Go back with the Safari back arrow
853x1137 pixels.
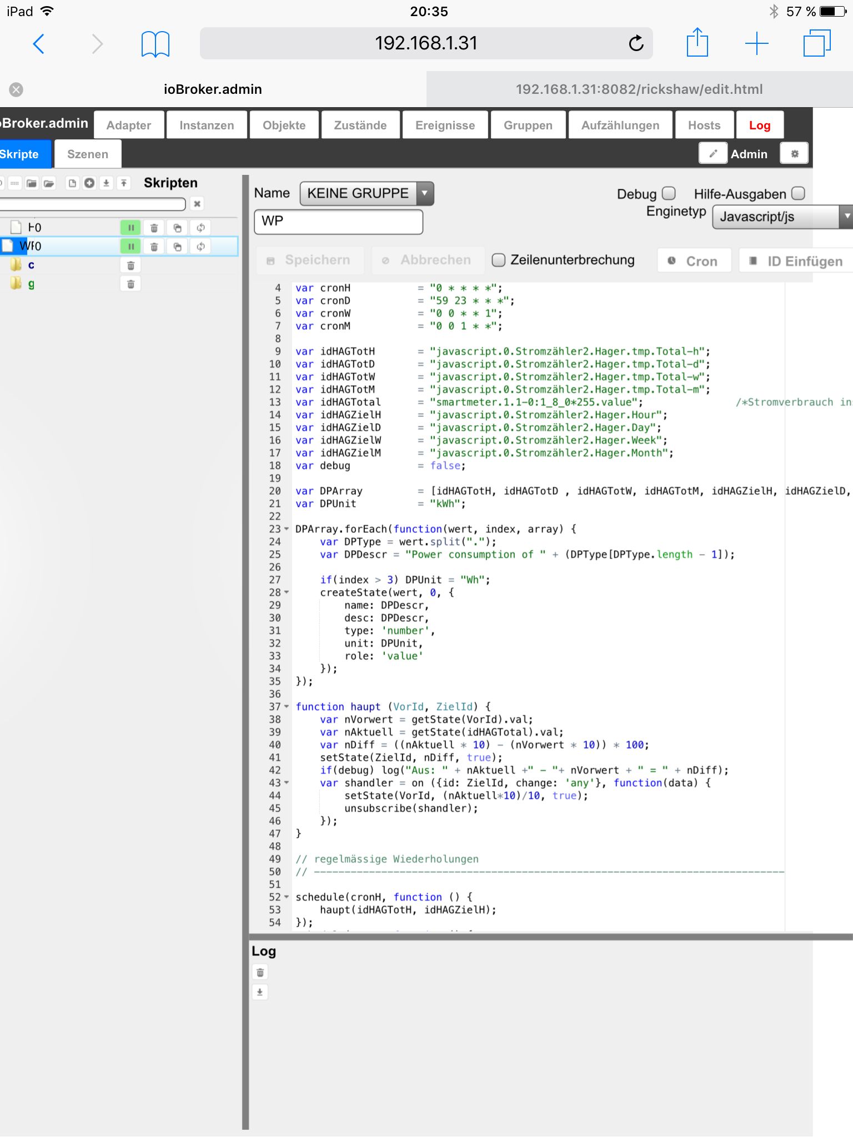click(x=38, y=43)
